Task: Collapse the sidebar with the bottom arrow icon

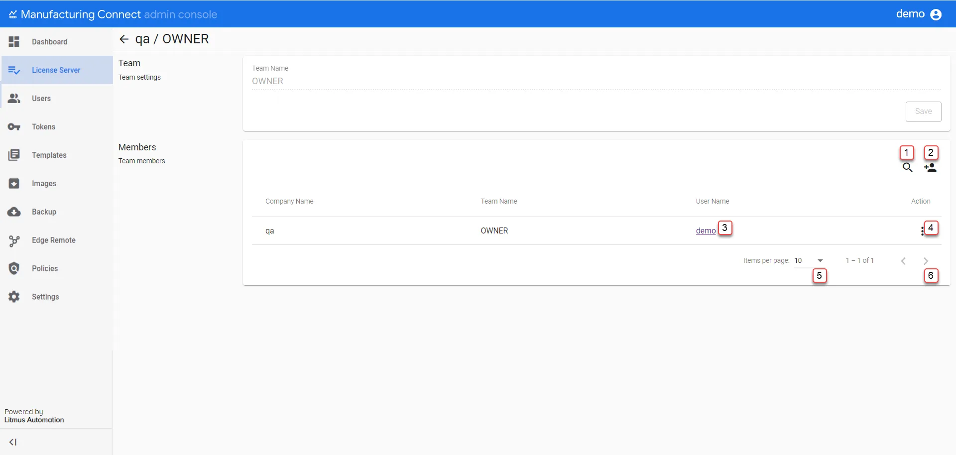Action: point(13,442)
